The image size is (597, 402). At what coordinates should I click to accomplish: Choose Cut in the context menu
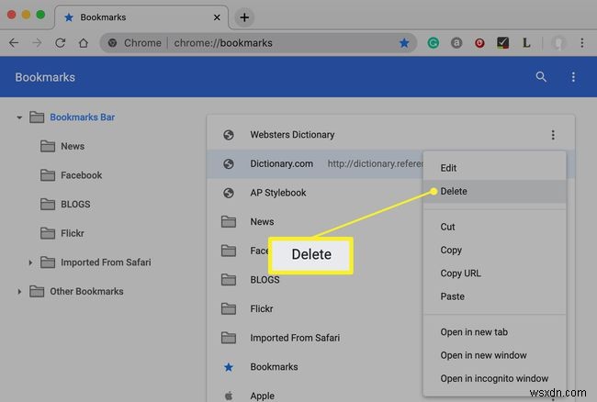tap(494, 227)
